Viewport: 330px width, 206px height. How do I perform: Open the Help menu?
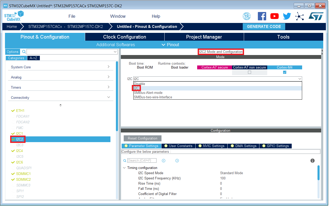click(156, 16)
